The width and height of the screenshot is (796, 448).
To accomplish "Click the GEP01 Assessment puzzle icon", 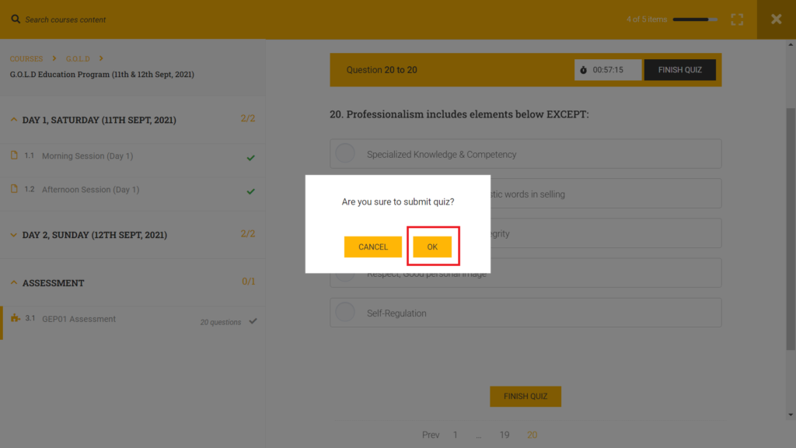I will tap(15, 318).
